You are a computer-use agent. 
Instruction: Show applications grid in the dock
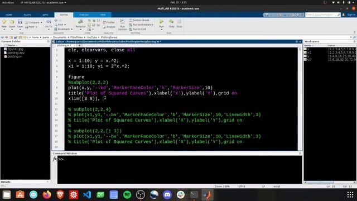click(350, 195)
